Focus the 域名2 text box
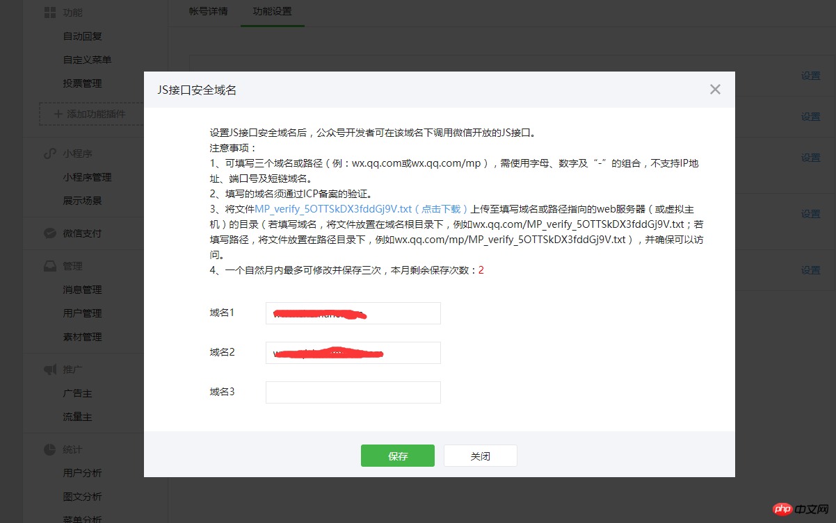The height and width of the screenshot is (523, 836). pyautogui.click(x=353, y=353)
